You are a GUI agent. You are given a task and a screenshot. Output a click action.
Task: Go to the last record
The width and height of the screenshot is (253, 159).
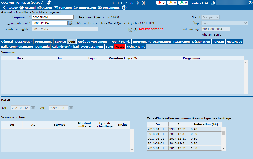(143, 3)
